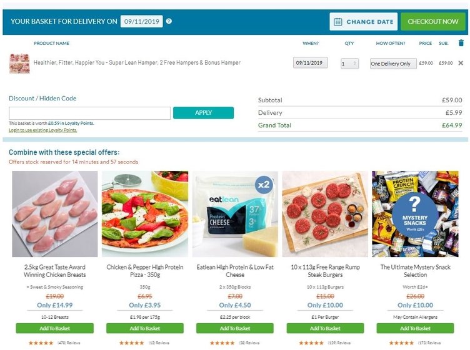Apply the discount code with APPLY button
Image resolution: width=470 pixels, height=350 pixels.
tap(203, 113)
